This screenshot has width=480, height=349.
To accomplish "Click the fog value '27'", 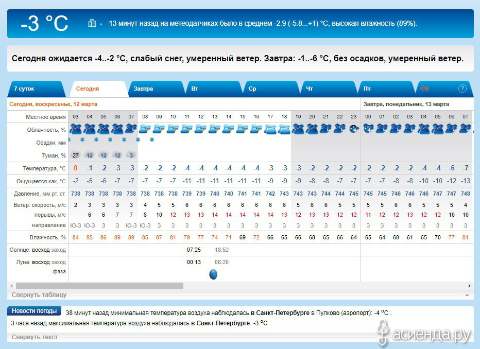I will [x=76, y=155].
